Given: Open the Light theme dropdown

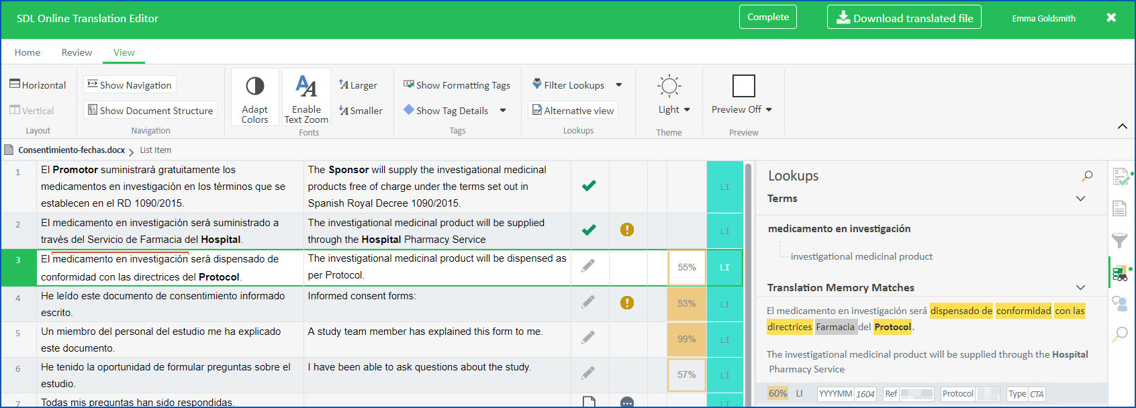Looking at the screenshot, I should point(673,109).
